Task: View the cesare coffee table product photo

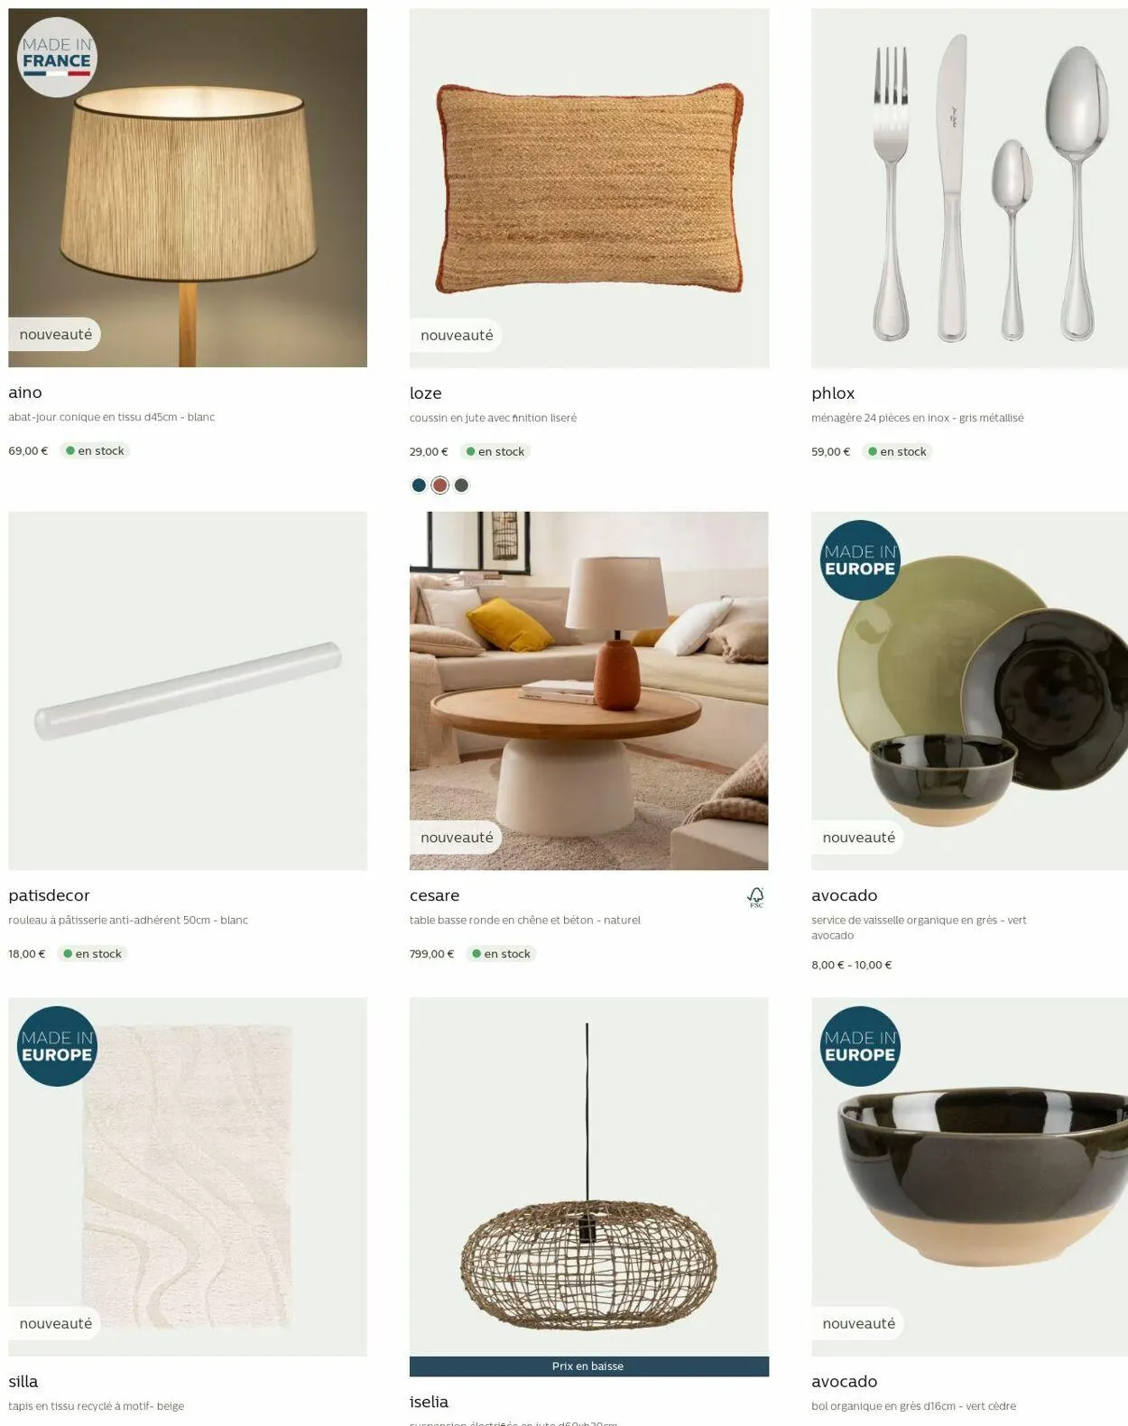Action: tap(588, 690)
